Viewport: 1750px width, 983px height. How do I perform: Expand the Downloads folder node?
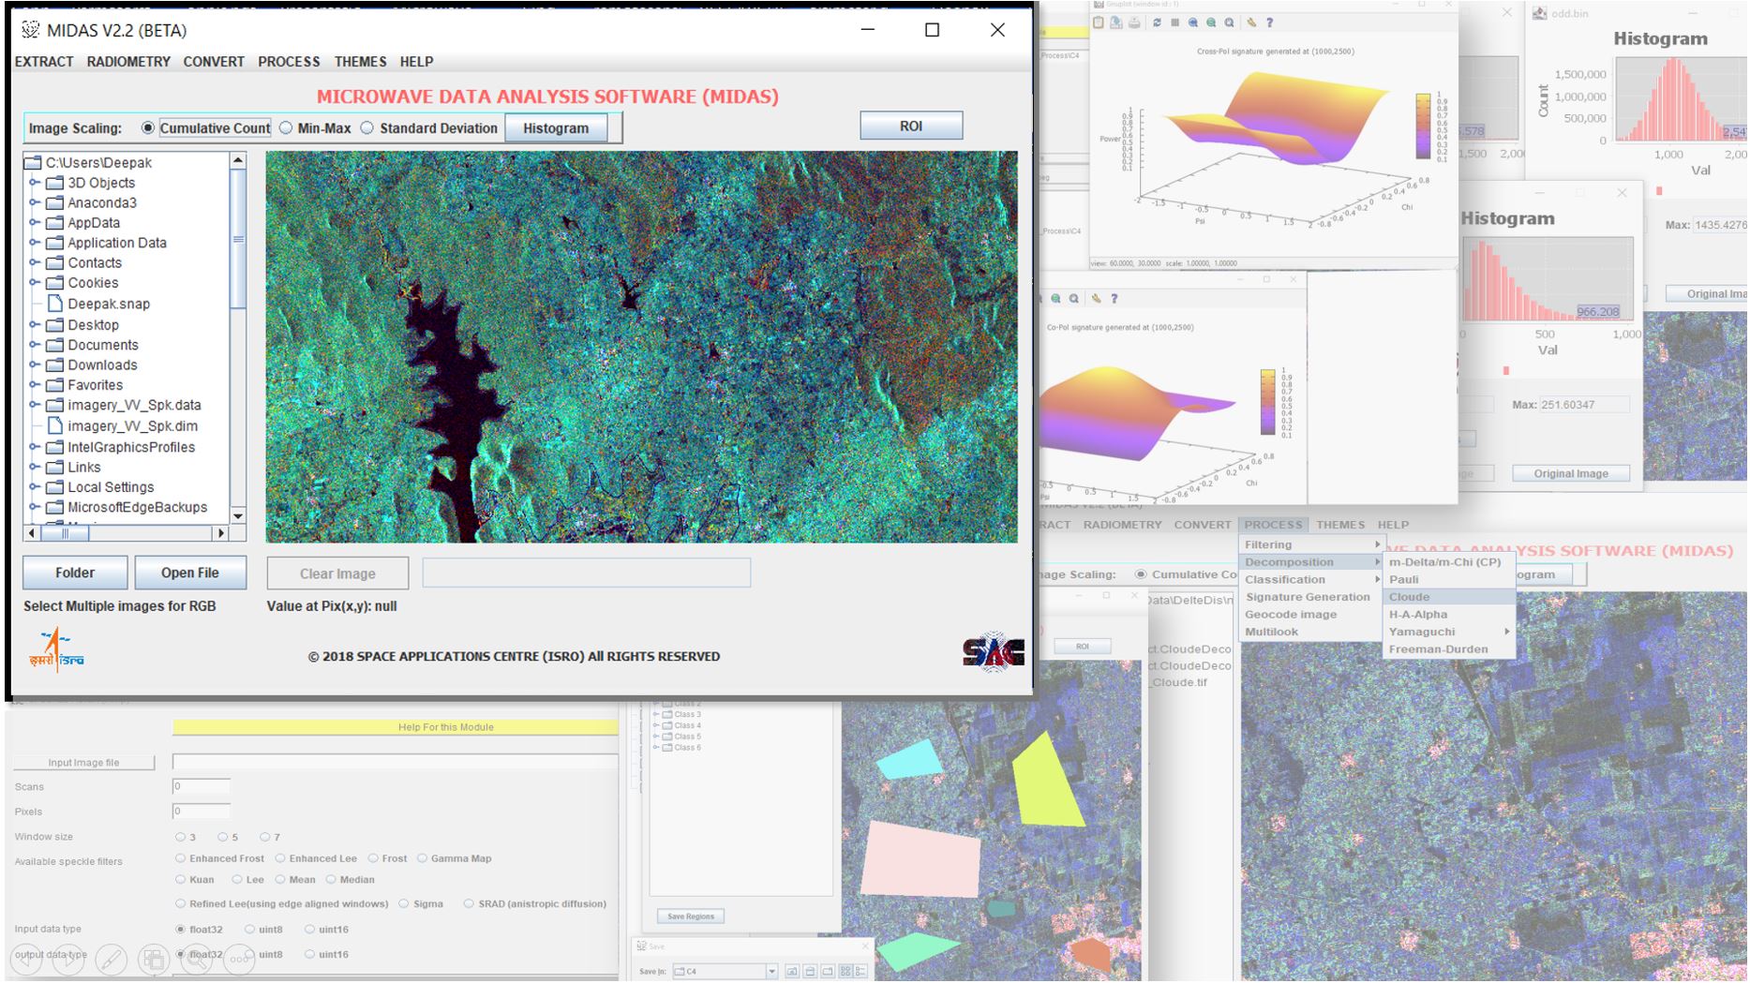(x=34, y=365)
